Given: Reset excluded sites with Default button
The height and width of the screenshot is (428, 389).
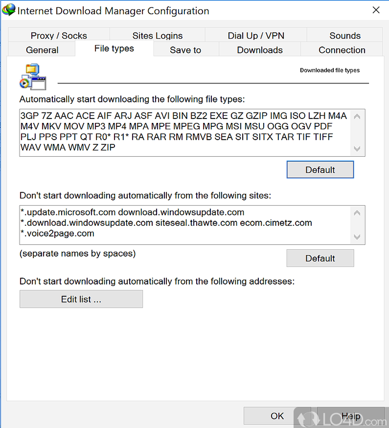Looking at the screenshot, I should pos(320,258).
